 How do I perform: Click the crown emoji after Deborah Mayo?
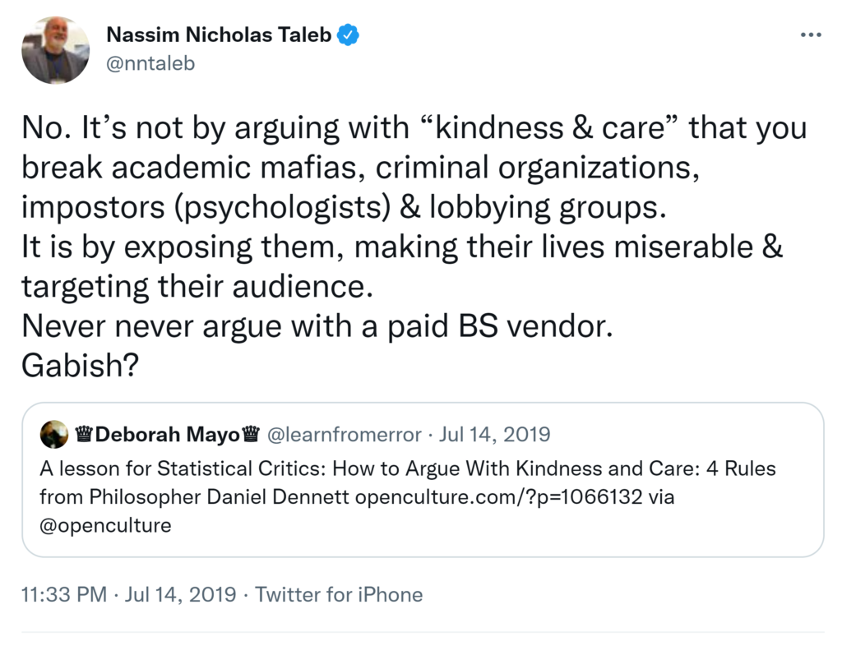pos(252,434)
